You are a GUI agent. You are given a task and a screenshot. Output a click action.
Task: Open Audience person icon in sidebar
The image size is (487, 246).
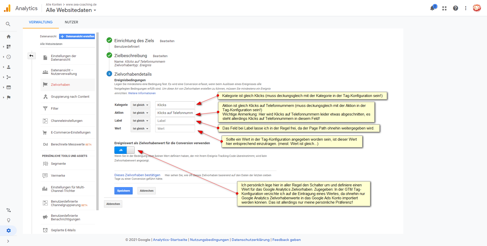tap(9, 67)
